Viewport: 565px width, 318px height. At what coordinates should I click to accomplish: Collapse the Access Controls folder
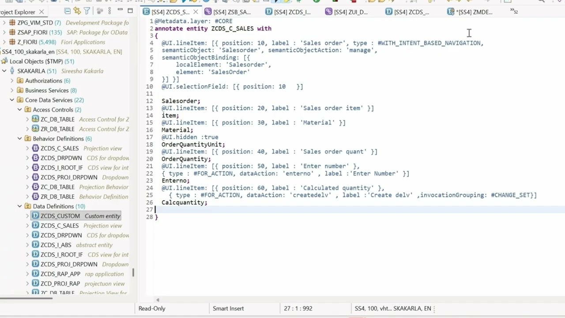20,110
